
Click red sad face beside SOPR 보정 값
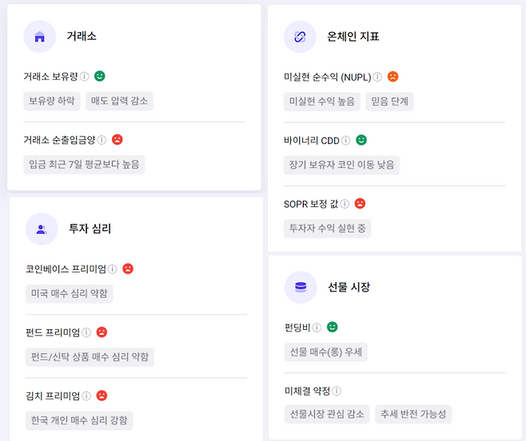tap(360, 204)
